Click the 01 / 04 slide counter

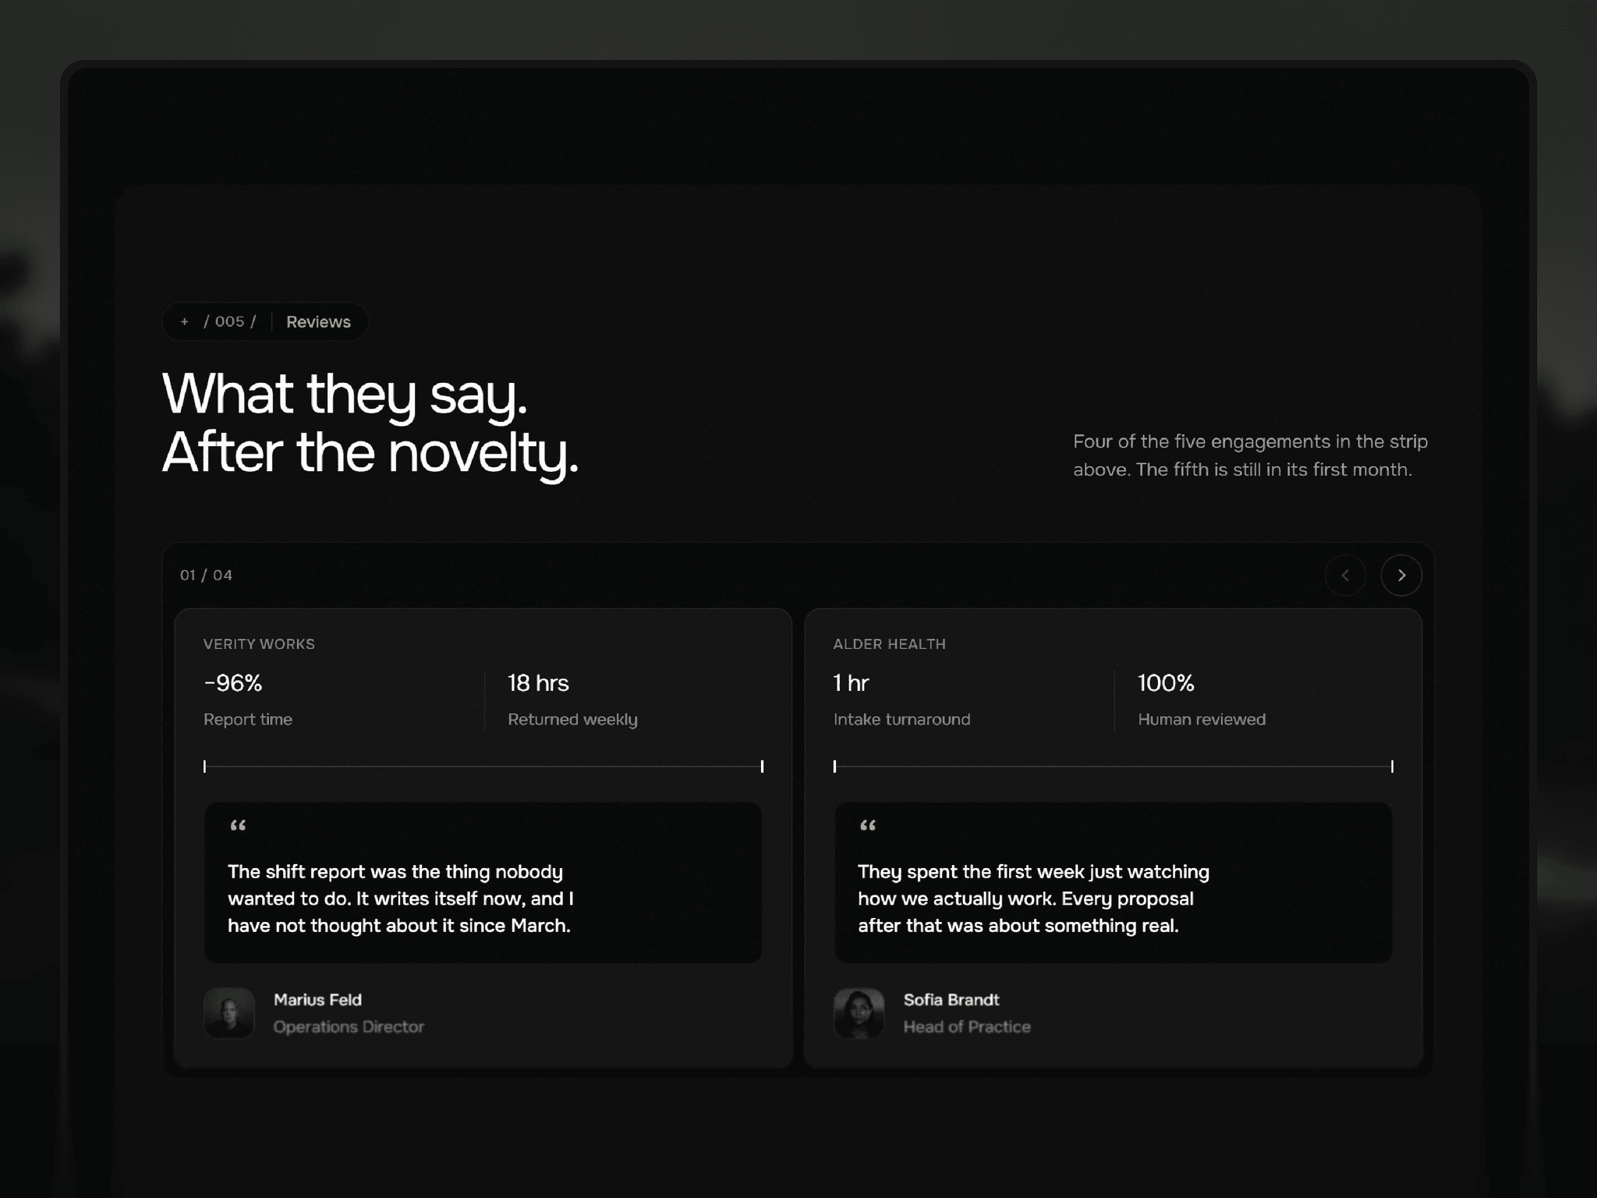pyautogui.click(x=206, y=575)
